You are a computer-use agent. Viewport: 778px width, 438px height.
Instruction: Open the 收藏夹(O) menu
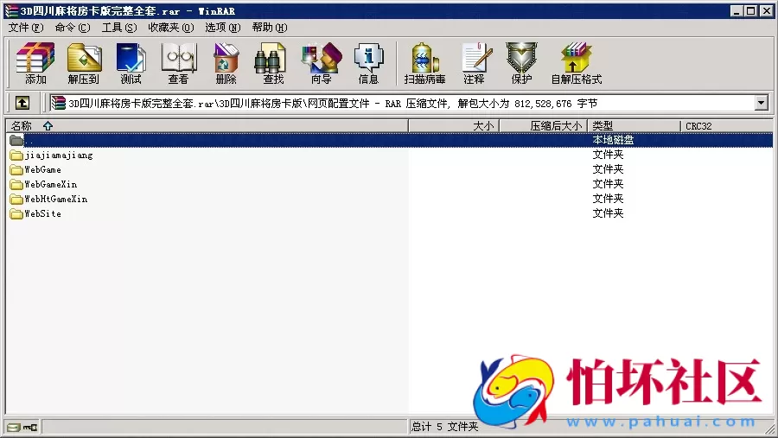[170, 28]
